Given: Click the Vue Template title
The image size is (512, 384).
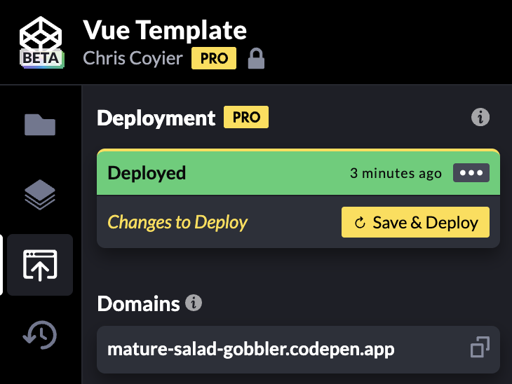Looking at the screenshot, I should (x=165, y=30).
